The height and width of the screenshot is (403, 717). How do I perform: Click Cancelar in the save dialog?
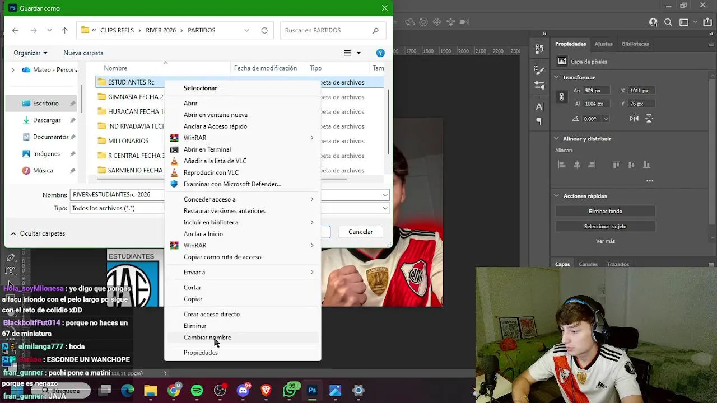point(360,232)
